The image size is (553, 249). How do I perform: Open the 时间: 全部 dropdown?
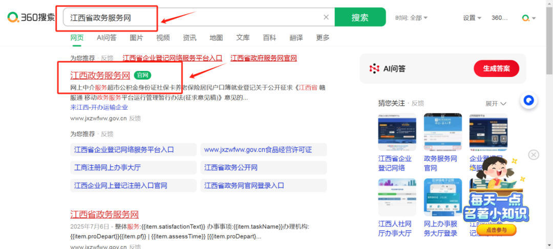(411, 18)
